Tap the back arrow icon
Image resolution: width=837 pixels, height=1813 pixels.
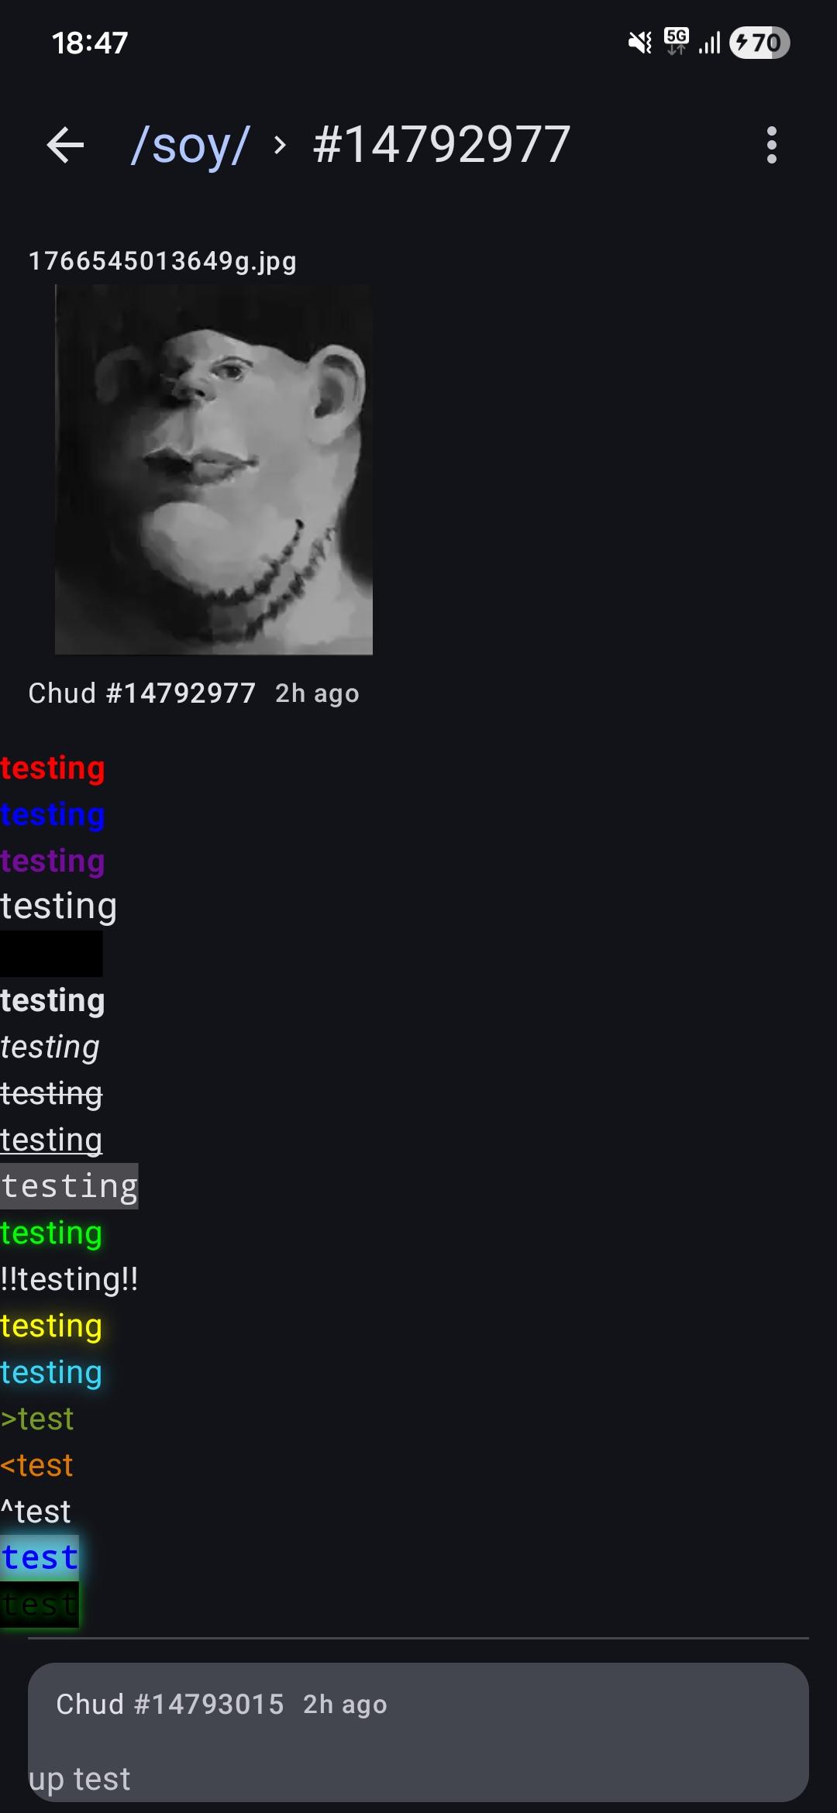(65, 145)
